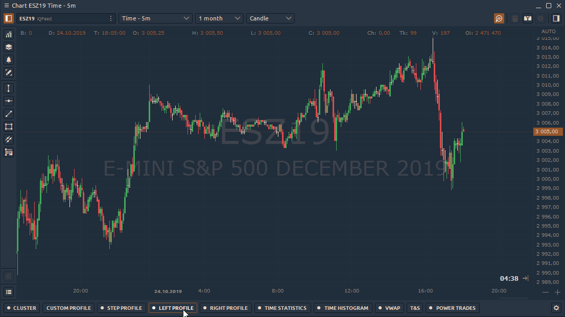Toggle the VWAP overlay
The width and height of the screenshot is (565, 317).
(x=389, y=308)
